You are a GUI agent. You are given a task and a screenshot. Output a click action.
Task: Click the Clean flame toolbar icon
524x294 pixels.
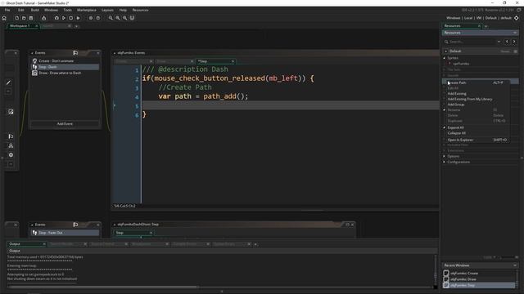[43, 18]
